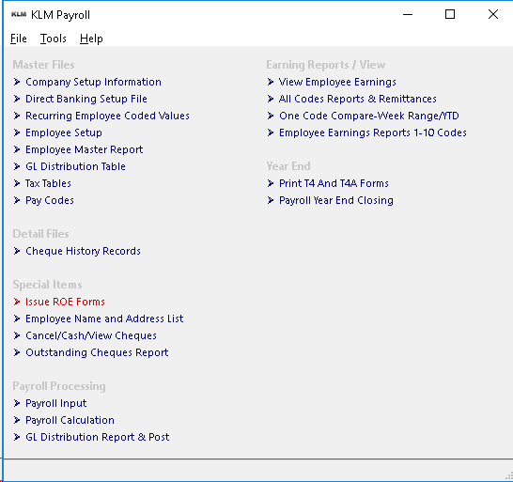The width and height of the screenshot is (513, 482).
Task: Open Print T4 And T4A Forms
Action: click(x=334, y=183)
